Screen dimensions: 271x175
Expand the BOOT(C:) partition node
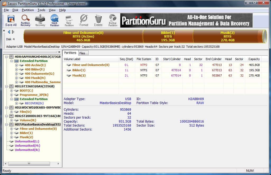[x=11, y=91]
